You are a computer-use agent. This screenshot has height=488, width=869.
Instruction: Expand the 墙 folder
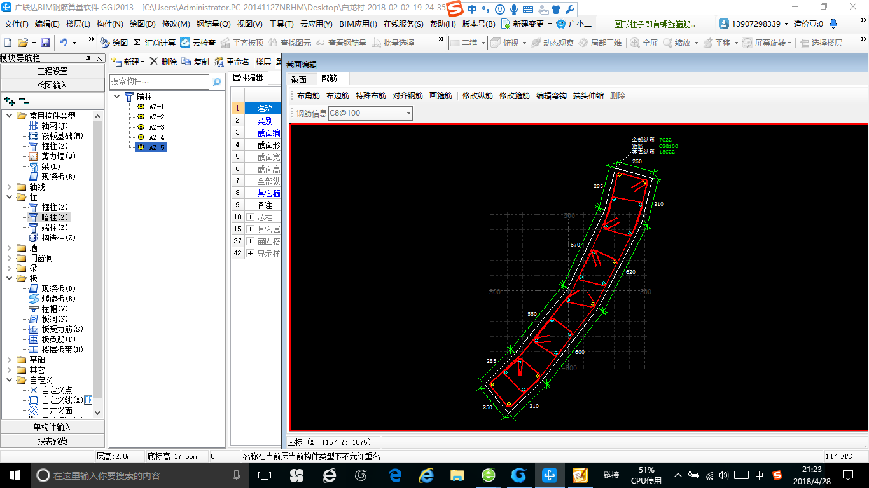click(x=9, y=248)
